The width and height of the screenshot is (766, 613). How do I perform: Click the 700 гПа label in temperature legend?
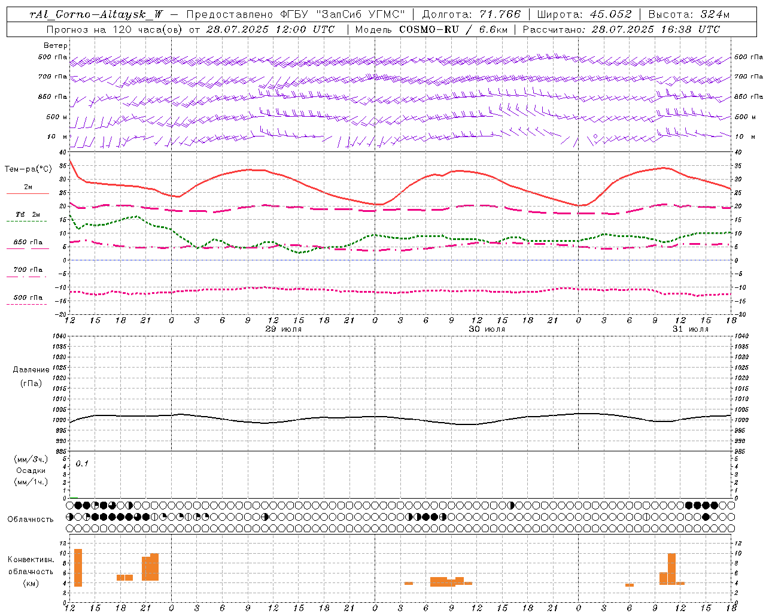click(x=28, y=269)
